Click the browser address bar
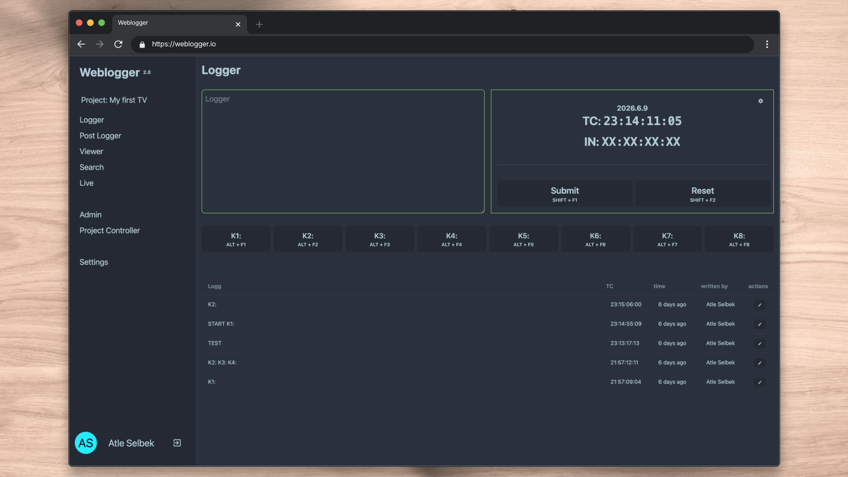 pos(443,44)
